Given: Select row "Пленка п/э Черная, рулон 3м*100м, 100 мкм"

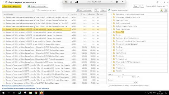Looking at the screenshot, I should pos(54,83).
